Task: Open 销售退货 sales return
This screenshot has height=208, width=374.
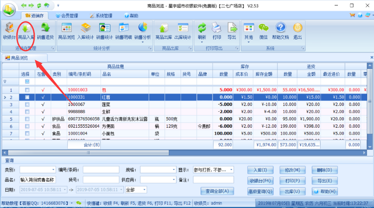Action: coord(45,31)
